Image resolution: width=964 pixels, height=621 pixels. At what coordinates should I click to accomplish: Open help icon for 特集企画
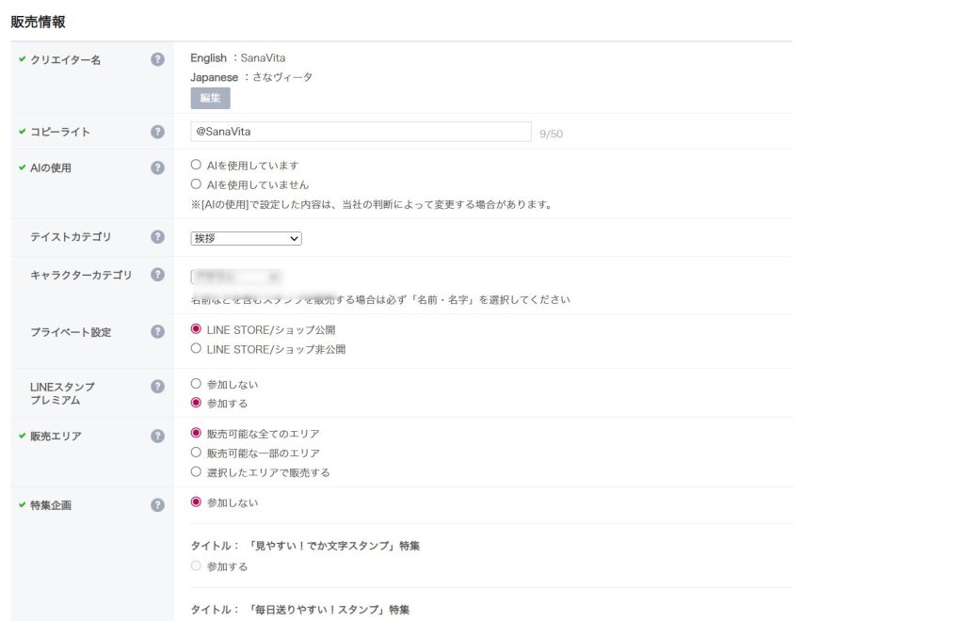tap(157, 505)
